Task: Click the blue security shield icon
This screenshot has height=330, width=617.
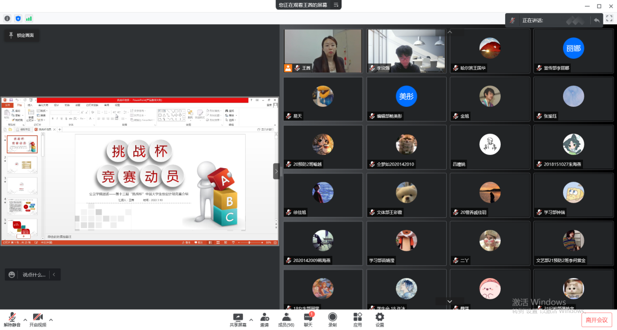Action: pos(18,18)
